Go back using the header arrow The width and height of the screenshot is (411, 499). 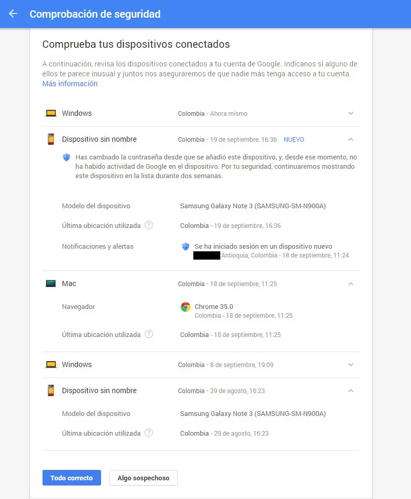[x=13, y=14]
